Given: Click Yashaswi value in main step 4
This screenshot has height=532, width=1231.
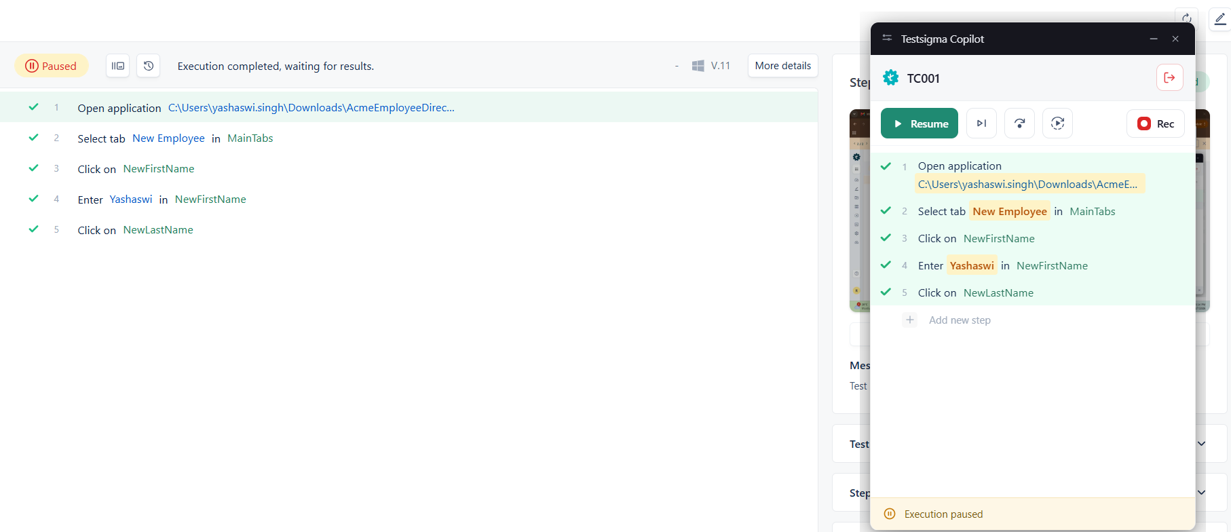Looking at the screenshot, I should click(131, 199).
